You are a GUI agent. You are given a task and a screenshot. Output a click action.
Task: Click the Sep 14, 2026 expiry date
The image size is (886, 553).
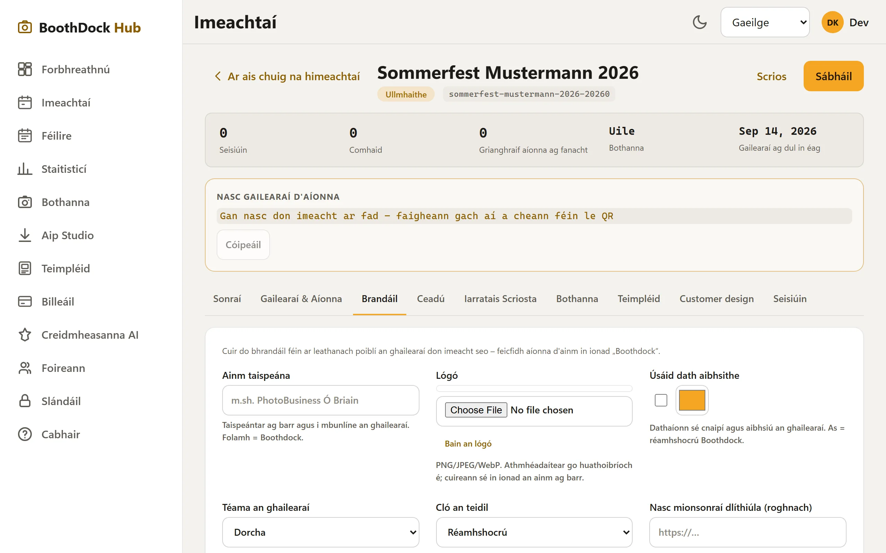(777, 131)
